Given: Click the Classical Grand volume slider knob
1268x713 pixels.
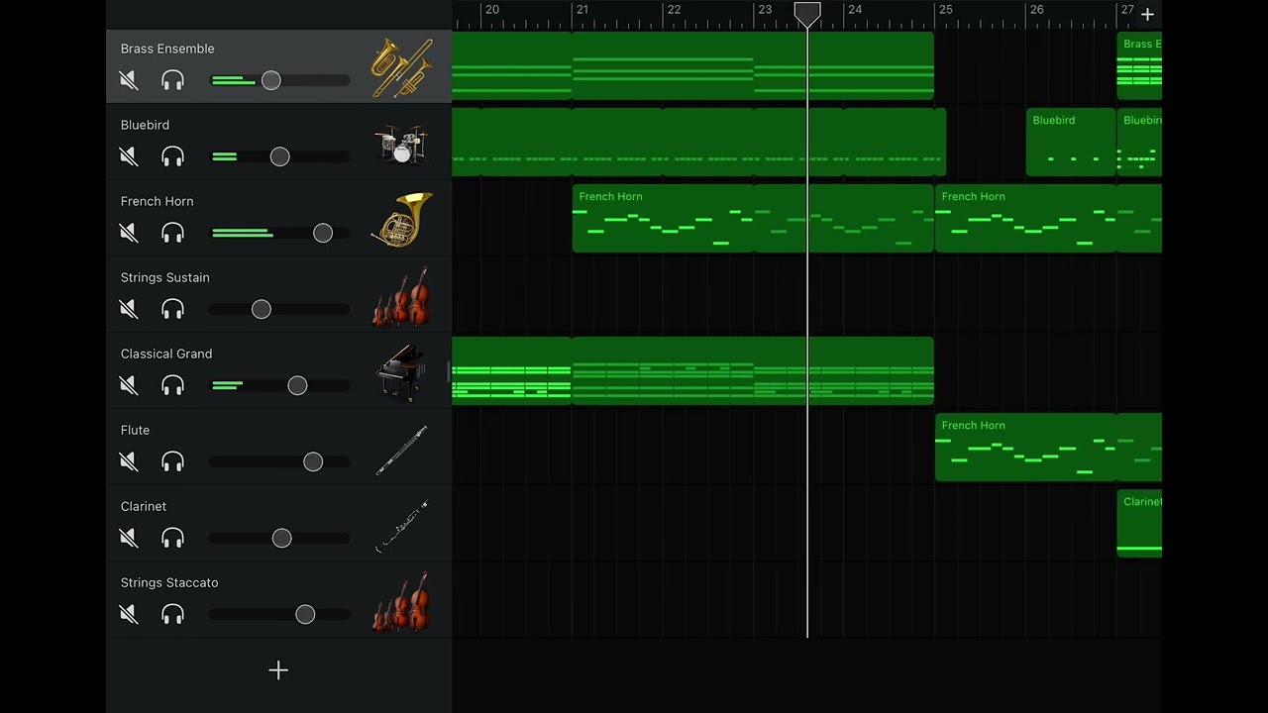Looking at the screenshot, I should click(297, 385).
